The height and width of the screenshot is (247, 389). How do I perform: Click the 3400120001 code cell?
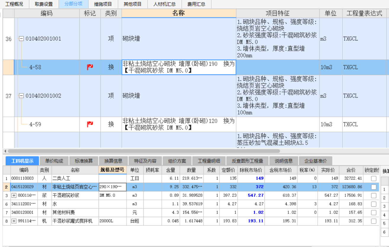[x=24, y=212]
